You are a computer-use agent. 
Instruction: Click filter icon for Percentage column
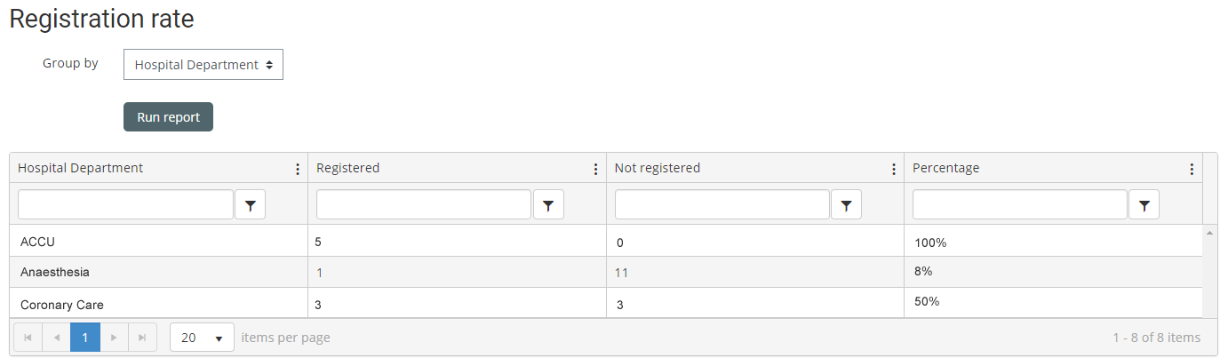(1144, 205)
